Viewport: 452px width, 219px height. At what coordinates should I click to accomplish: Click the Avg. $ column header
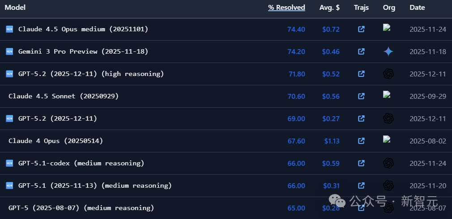pos(329,8)
